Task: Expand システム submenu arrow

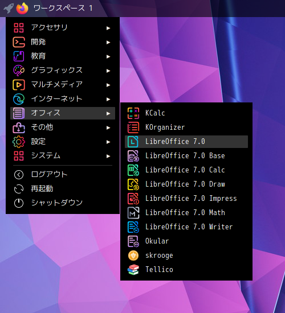Action: coord(108,156)
